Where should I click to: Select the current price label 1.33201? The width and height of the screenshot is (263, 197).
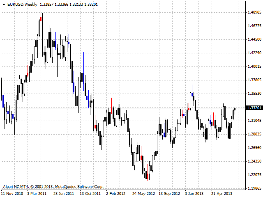(253, 108)
